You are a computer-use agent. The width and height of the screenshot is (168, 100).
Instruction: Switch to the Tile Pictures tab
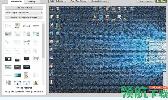pyautogui.click(x=16, y=2)
